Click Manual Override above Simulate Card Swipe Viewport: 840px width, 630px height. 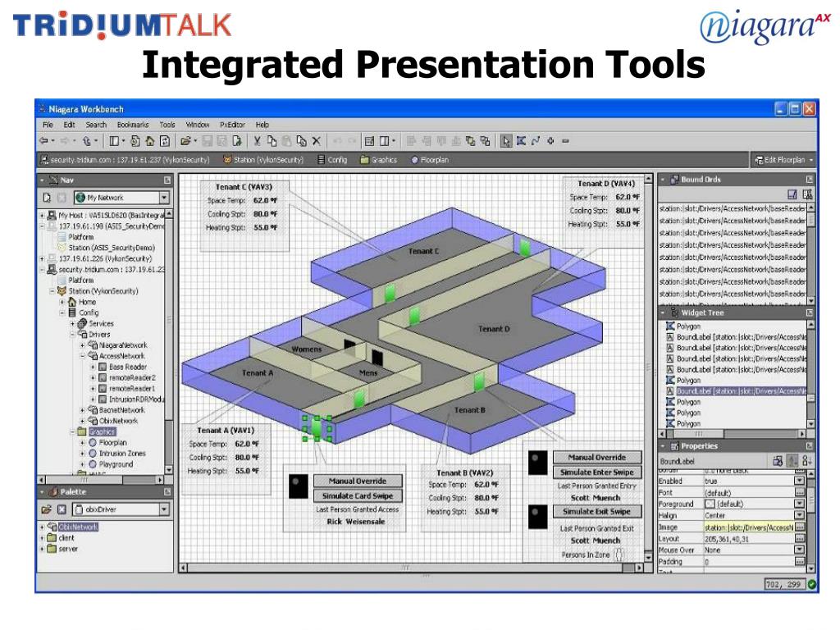358,481
